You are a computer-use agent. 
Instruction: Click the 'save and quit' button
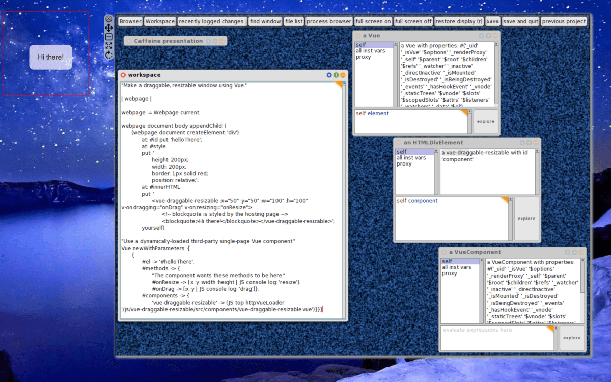coord(520,21)
